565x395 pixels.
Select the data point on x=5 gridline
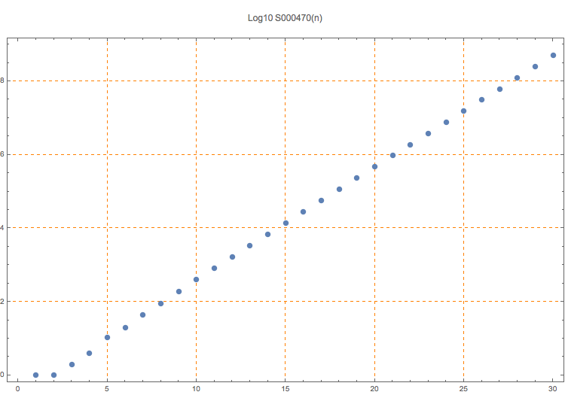coord(107,337)
